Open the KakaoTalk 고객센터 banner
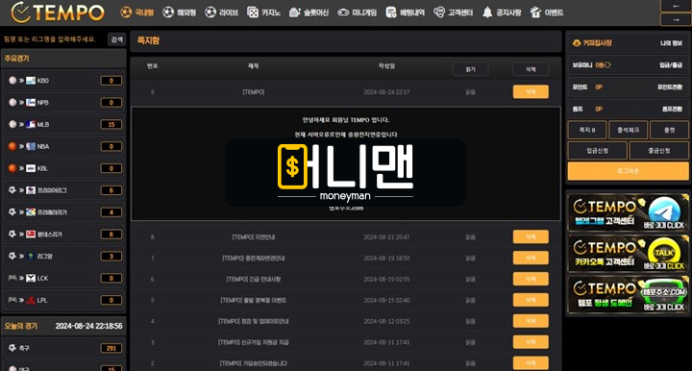 628,254
